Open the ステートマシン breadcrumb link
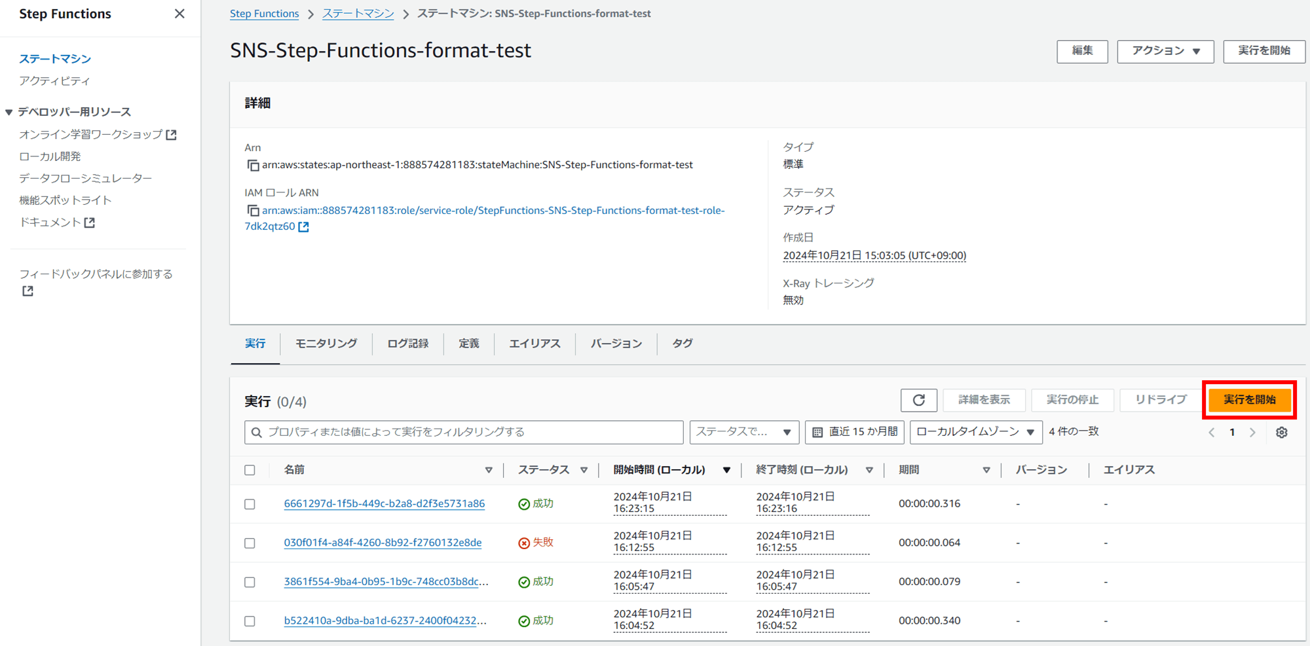The width and height of the screenshot is (1310, 646). pyautogui.click(x=358, y=14)
